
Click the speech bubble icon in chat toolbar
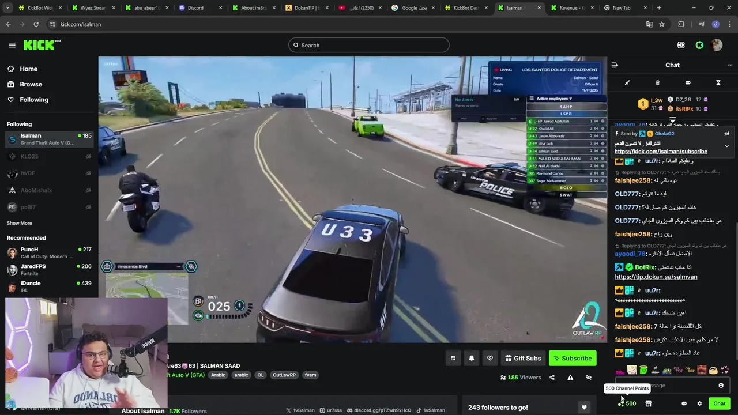688,83
